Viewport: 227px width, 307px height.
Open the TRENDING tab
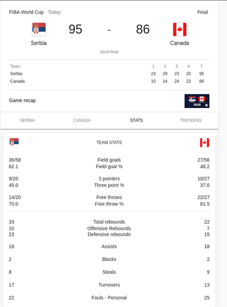click(x=191, y=120)
